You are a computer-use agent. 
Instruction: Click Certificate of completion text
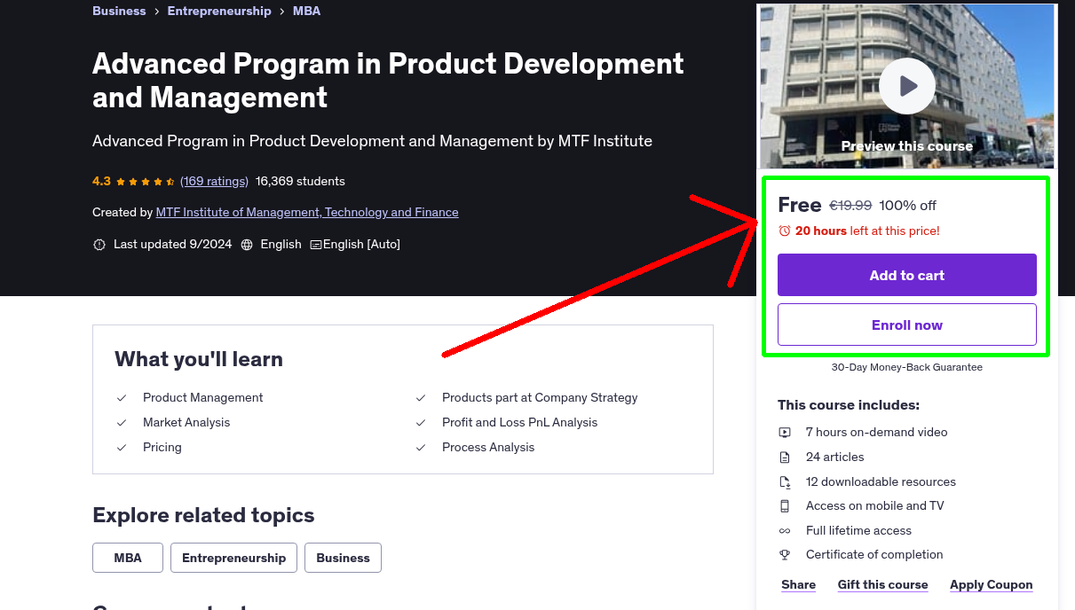click(874, 555)
